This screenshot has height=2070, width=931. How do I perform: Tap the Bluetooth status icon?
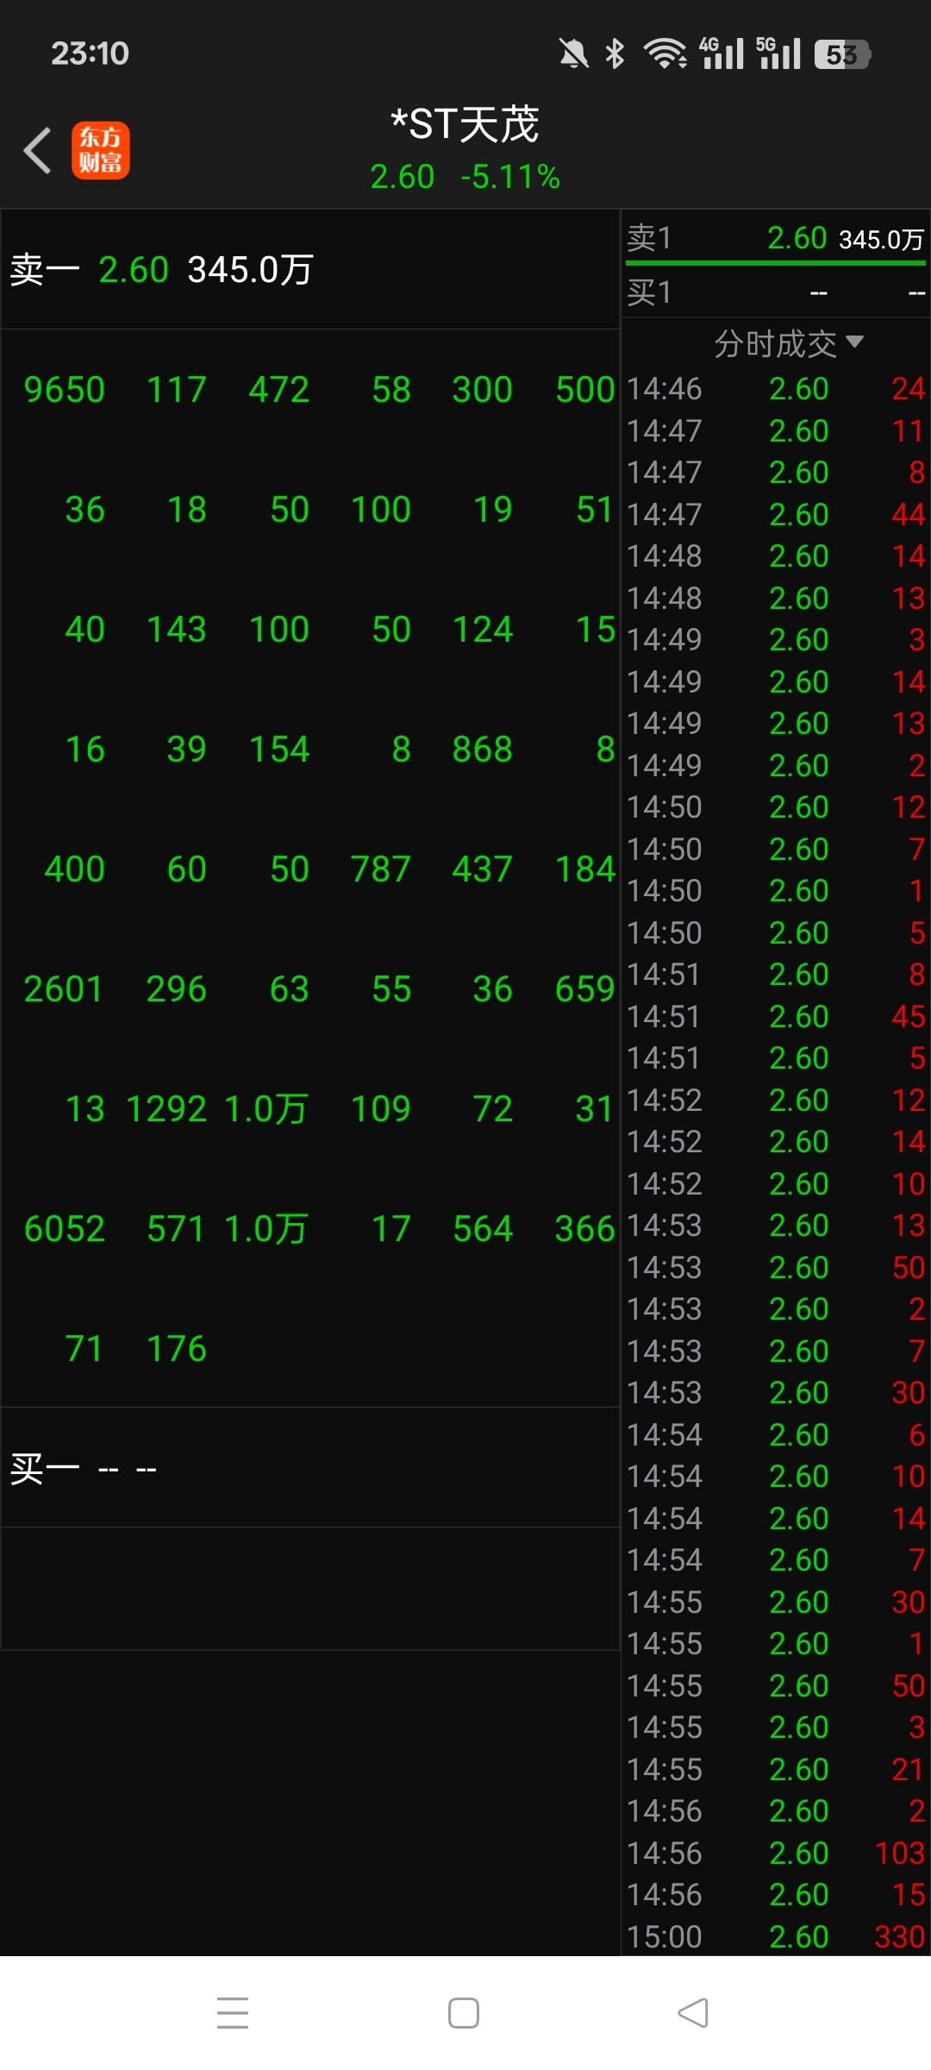pos(615,53)
